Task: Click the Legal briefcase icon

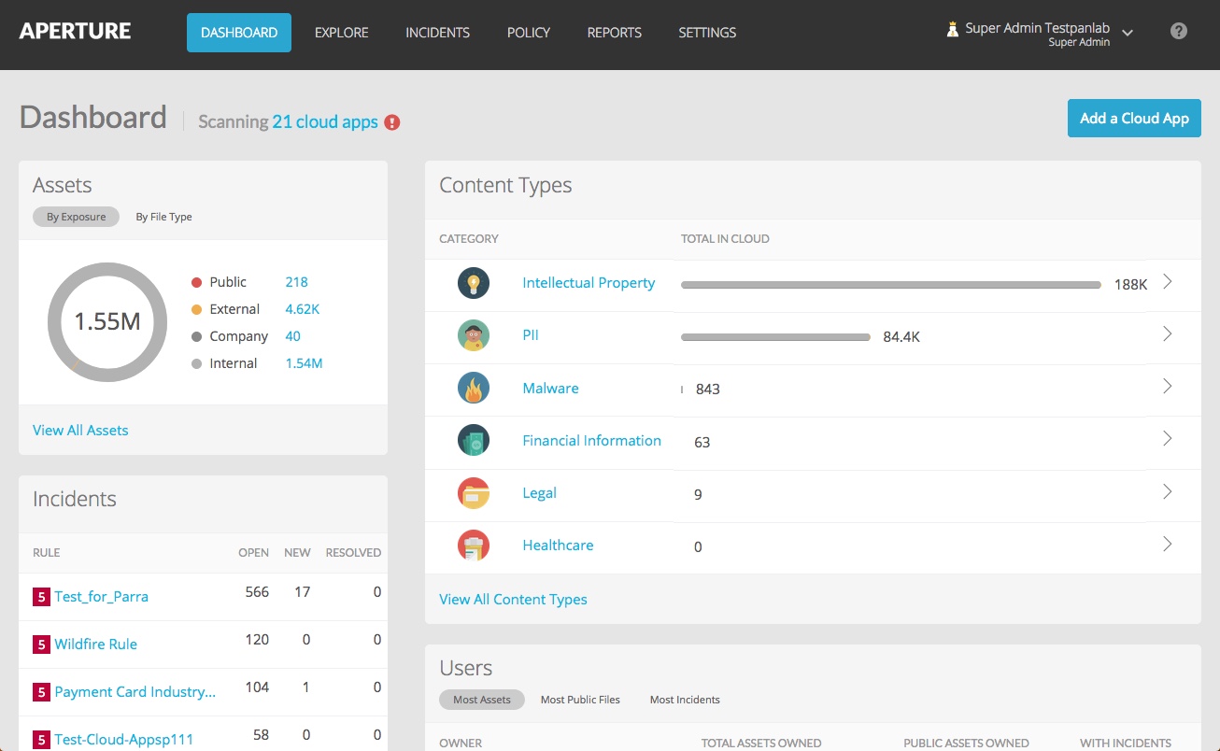Action: pyautogui.click(x=474, y=492)
